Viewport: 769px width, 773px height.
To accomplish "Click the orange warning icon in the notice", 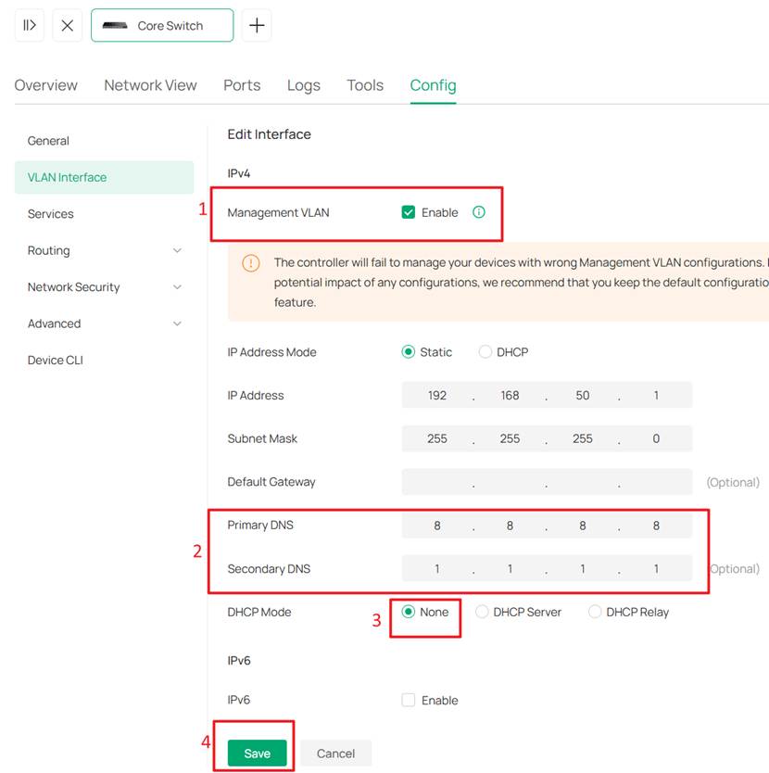I will tap(251, 262).
